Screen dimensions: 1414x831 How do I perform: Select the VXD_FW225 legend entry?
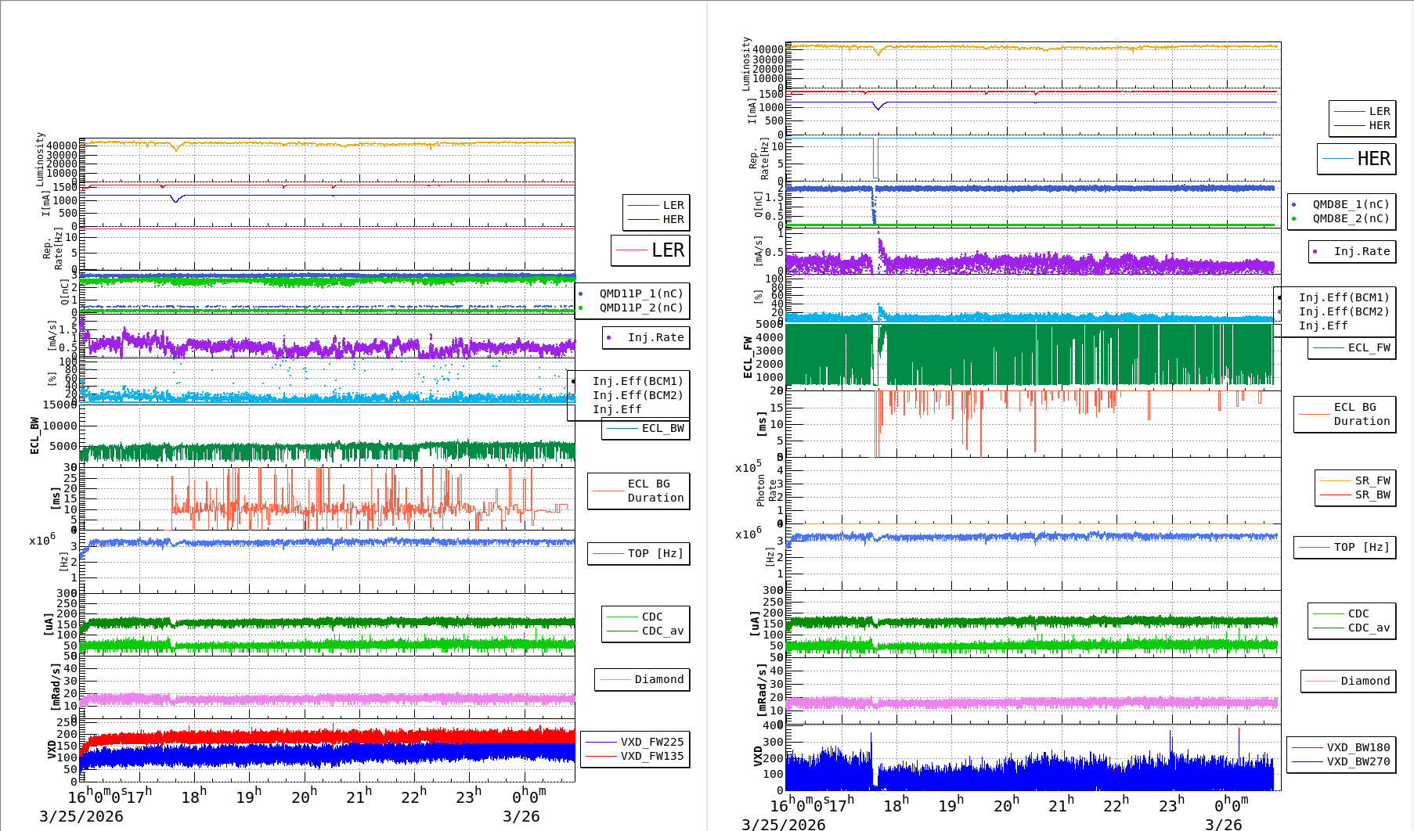pyautogui.click(x=651, y=742)
